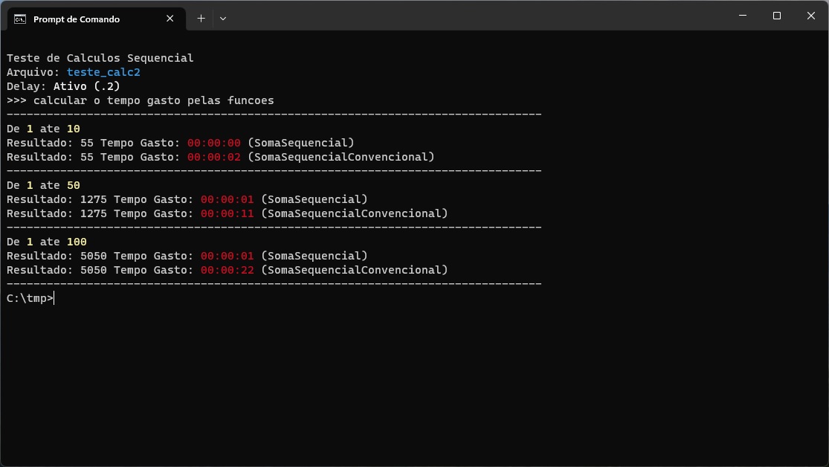The height and width of the screenshot is (467, 829).
Task: Close the Prompt de Comando tab
Action: pos(170,19)
